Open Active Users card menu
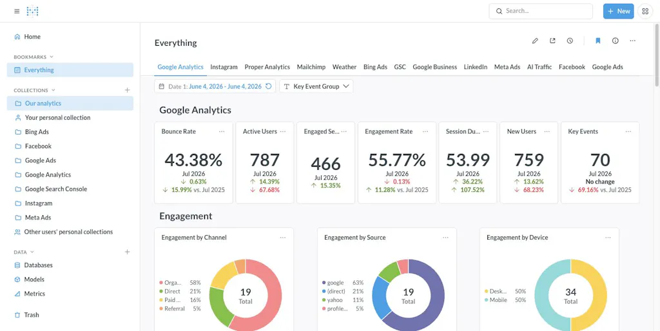 pyautogui.click(x=283, y=131)
